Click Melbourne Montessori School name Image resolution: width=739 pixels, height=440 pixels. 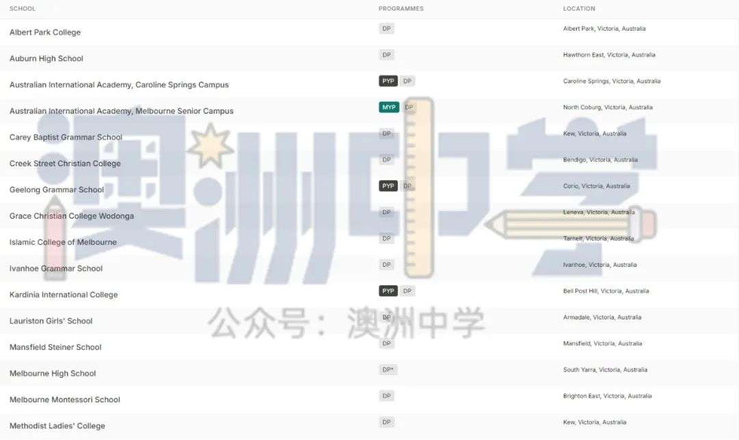pyautogui.click(x=65, y=400)
